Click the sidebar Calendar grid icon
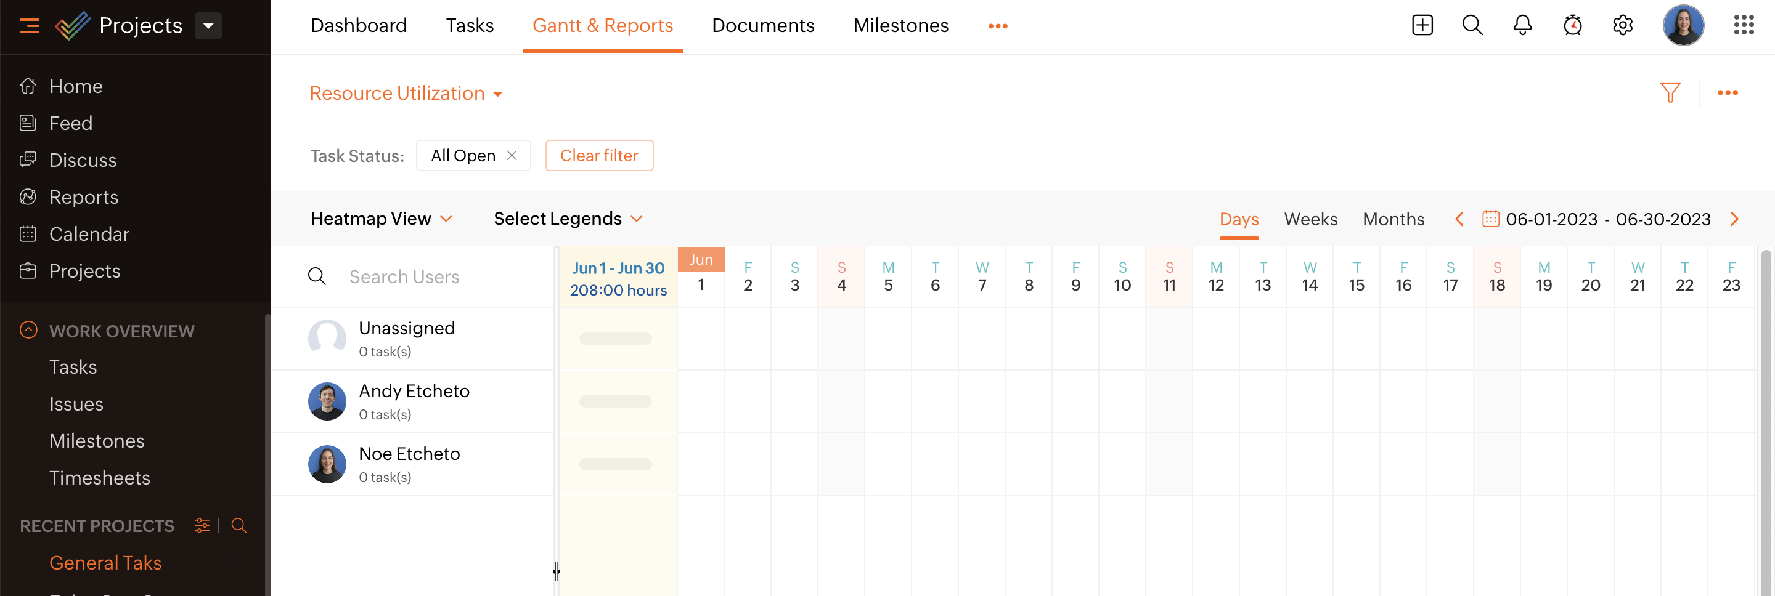Viewport: 1775px width, 596px height. coord(28,235)
